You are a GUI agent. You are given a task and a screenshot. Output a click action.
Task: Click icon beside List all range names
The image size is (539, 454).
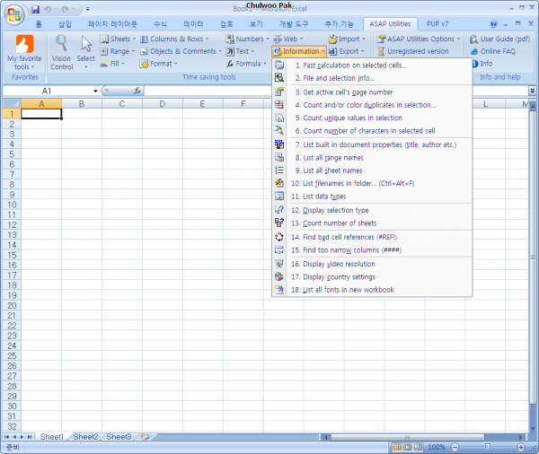tap(279, 157)
